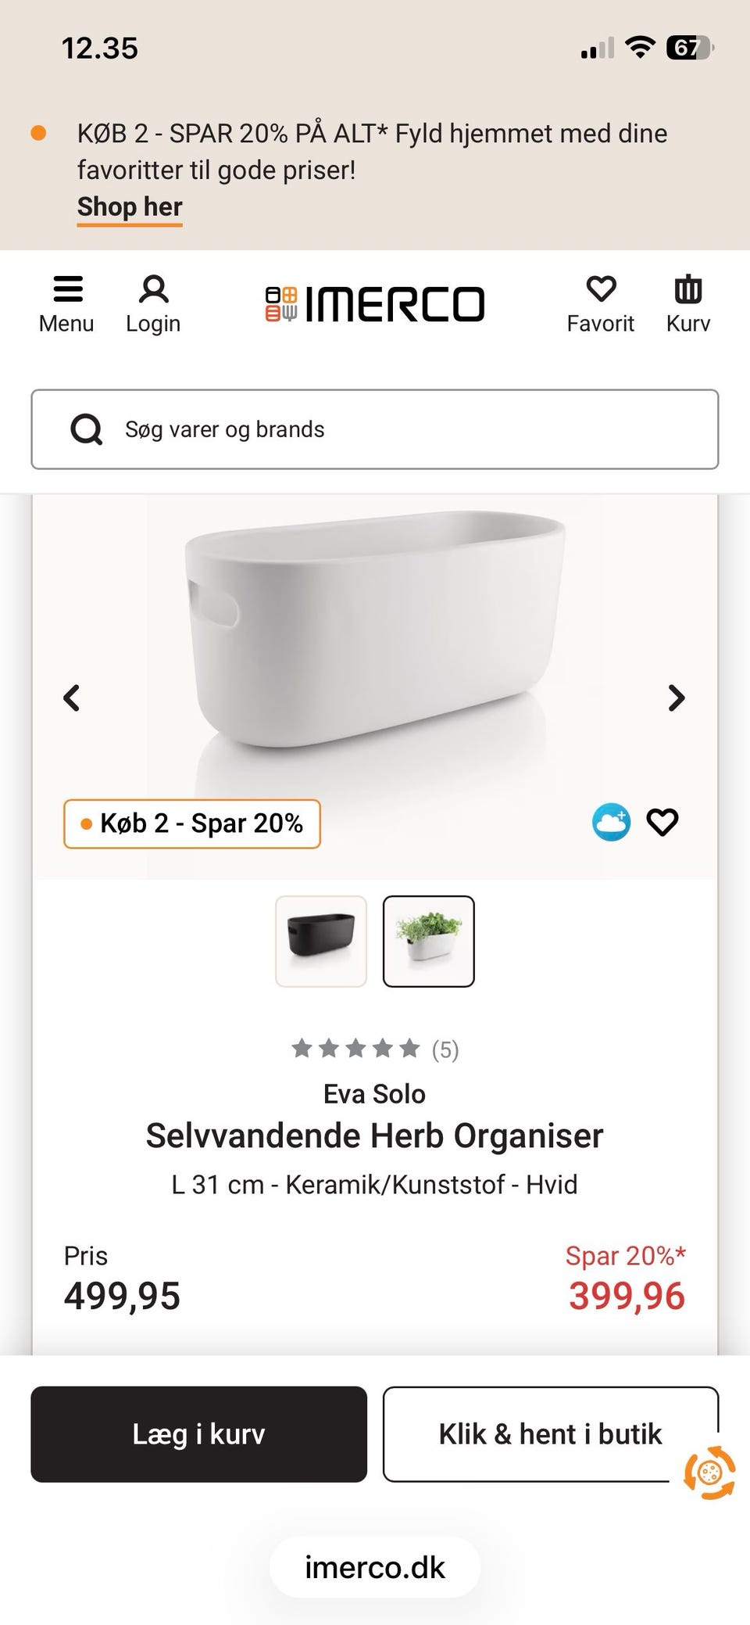Tap the imerco.dk address pill

click(x=373, y=1567)
